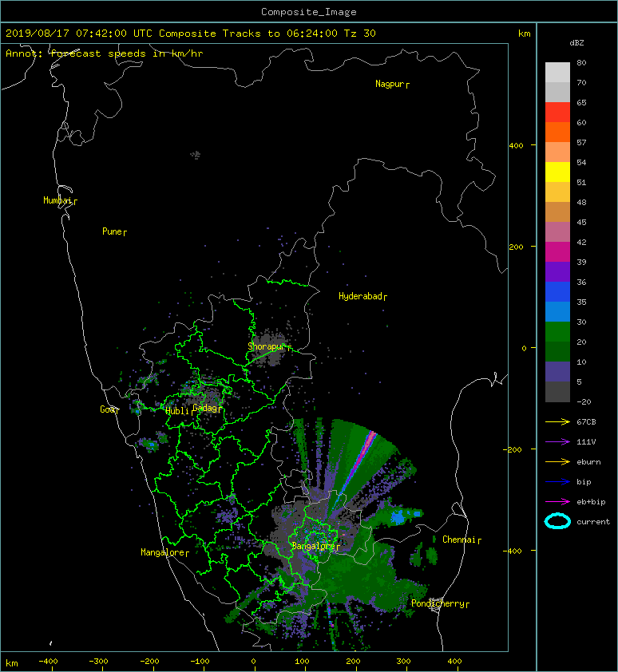
Task: Click the eburn arrow legend symbol
Action: [x=557, y=462]
